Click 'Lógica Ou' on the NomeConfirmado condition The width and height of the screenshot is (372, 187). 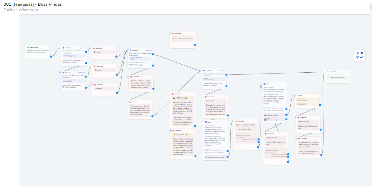point(222,71)
